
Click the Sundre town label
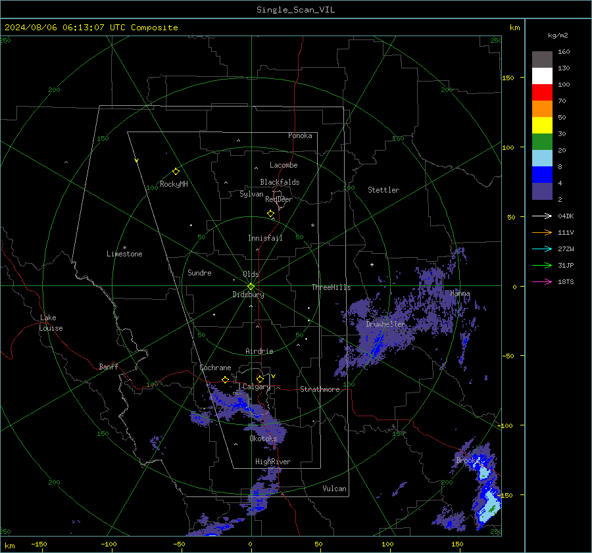pos(199,273)
